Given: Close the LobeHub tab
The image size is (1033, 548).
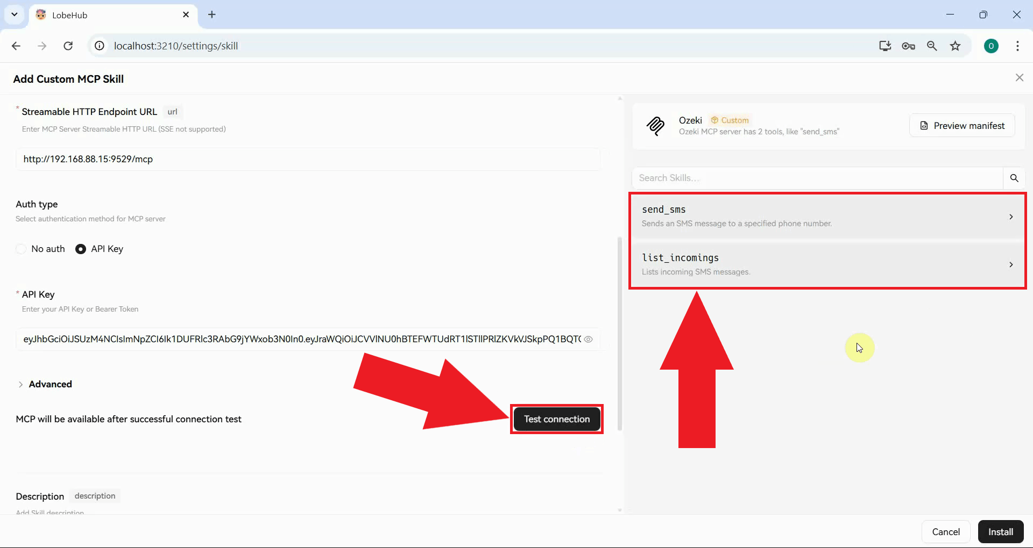Looking at the screenshot, I should pos(186,15).
